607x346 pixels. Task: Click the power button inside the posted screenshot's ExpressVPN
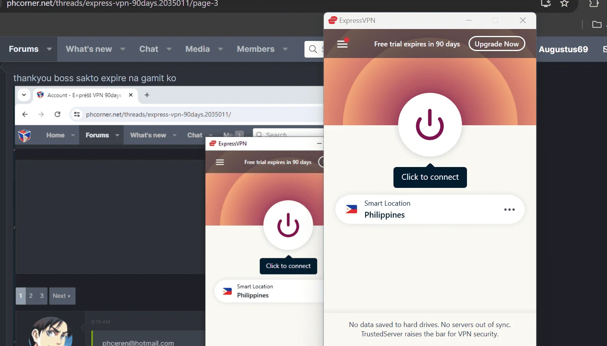coord(288,225)
